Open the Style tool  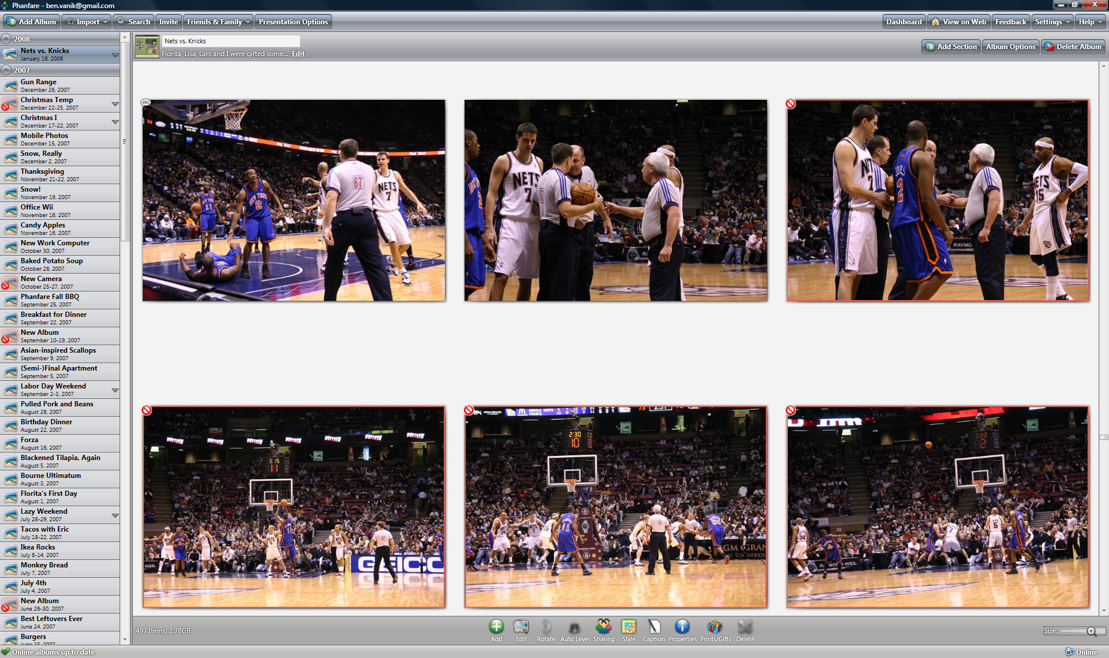tap(628, 627)
